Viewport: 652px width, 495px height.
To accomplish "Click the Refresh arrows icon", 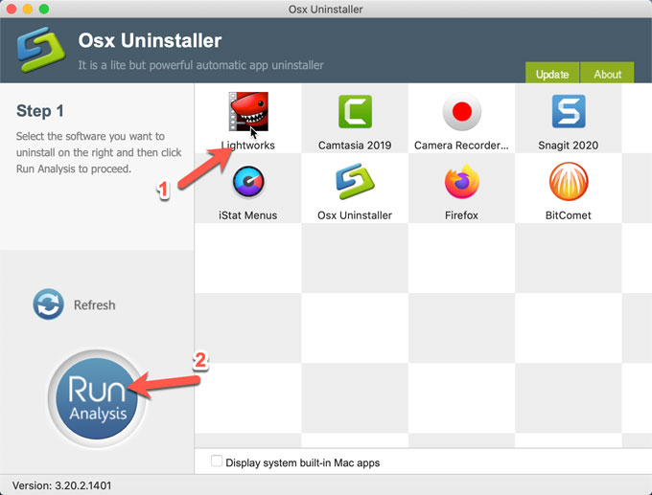I will 48,304.
